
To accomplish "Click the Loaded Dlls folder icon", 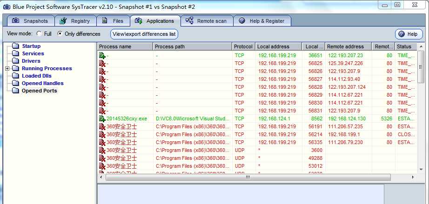I will click(x=16, y=76).
